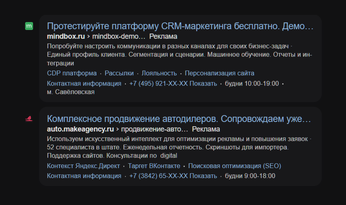Viewport: 346px width, 205px height.
Task: Click the Реклама label on Mindbox ad
Action: pos(163,36)
